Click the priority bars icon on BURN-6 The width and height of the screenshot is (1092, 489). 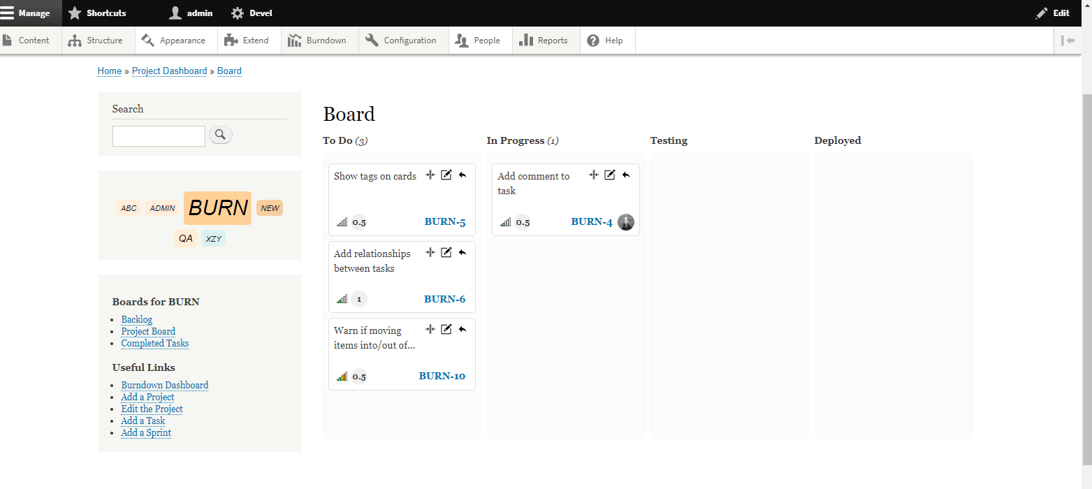pos(341,298)
